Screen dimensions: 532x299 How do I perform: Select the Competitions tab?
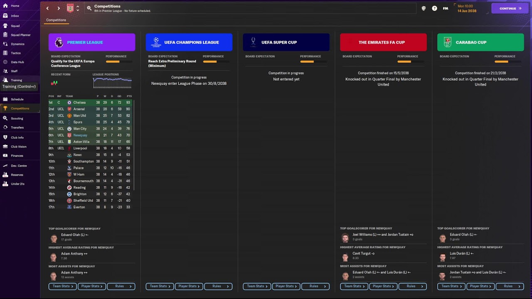pos(56,20)
